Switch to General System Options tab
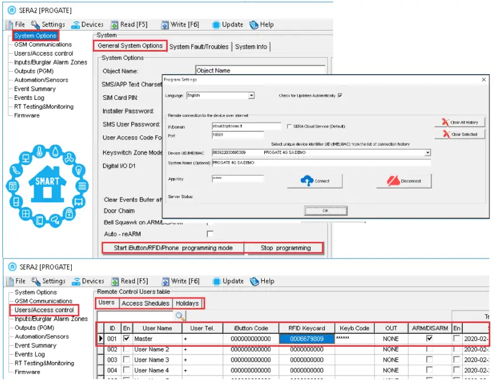Image resolution: width=495 pixels, height=385 pixels. (x=130, y=46)
